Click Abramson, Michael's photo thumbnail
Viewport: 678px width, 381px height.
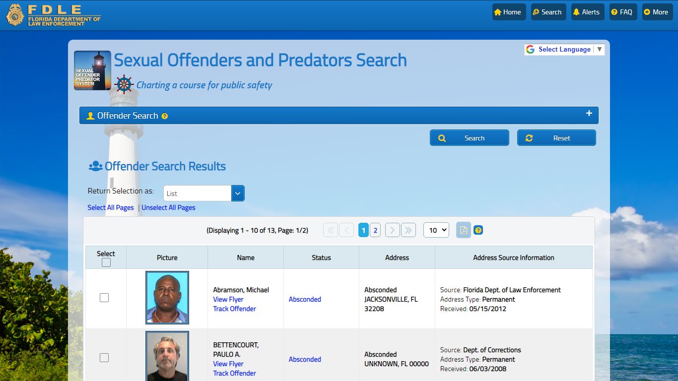pyautogui.click(x=167, y=298)
